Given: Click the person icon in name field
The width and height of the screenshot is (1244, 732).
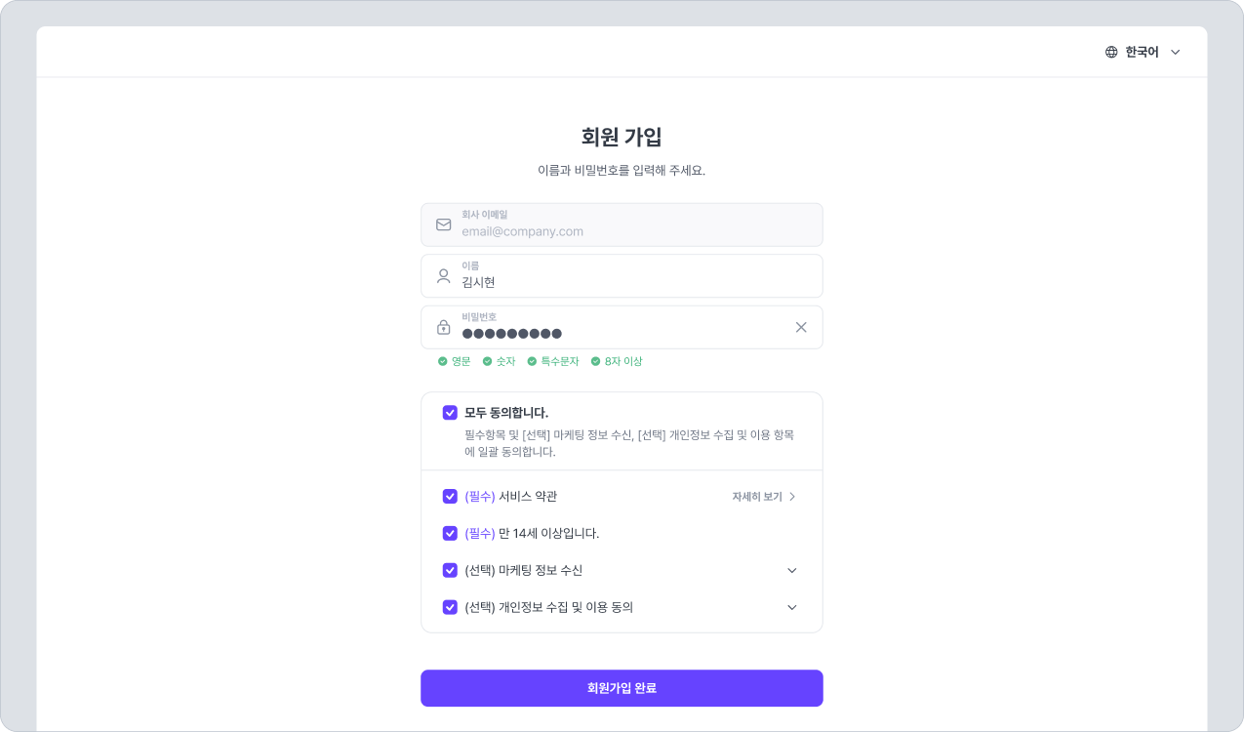Looking at the screenshot, I should [444, 276].
